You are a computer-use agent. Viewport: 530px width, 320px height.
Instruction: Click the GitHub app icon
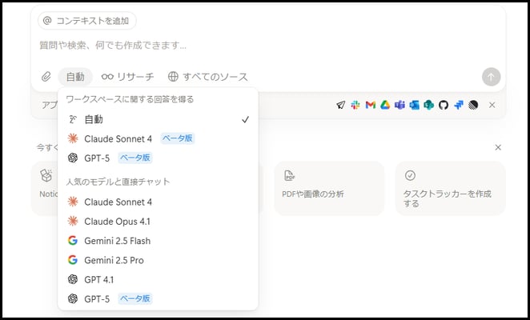444,105
